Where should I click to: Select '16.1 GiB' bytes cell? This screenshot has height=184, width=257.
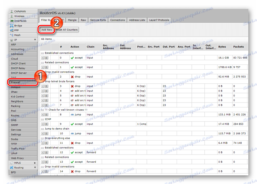pyautogui.click(x=225, y=58)
